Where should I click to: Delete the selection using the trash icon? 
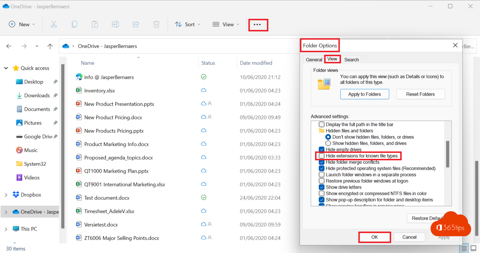156,24
